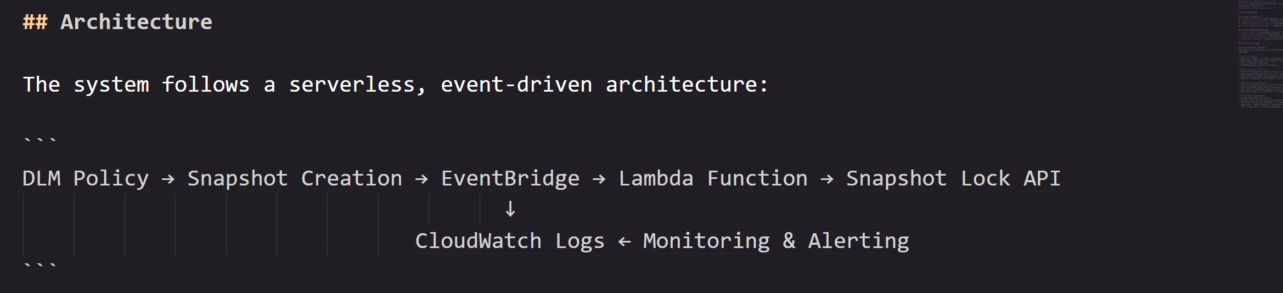Click the left arrow after CloudWatch Logs
Image resolution: width=1283 pixels, height=293 pixels.
pos(624,241)
